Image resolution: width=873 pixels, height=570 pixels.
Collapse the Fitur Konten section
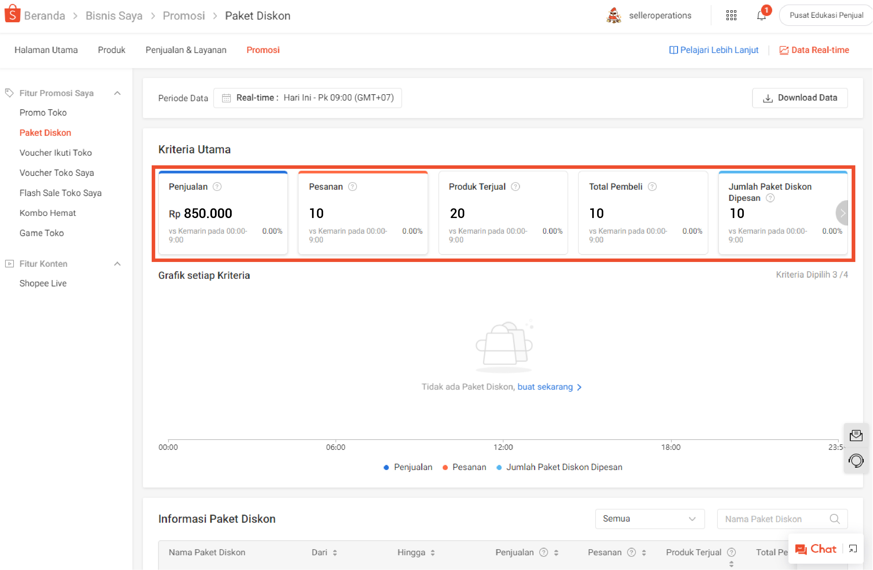(117, 264)
